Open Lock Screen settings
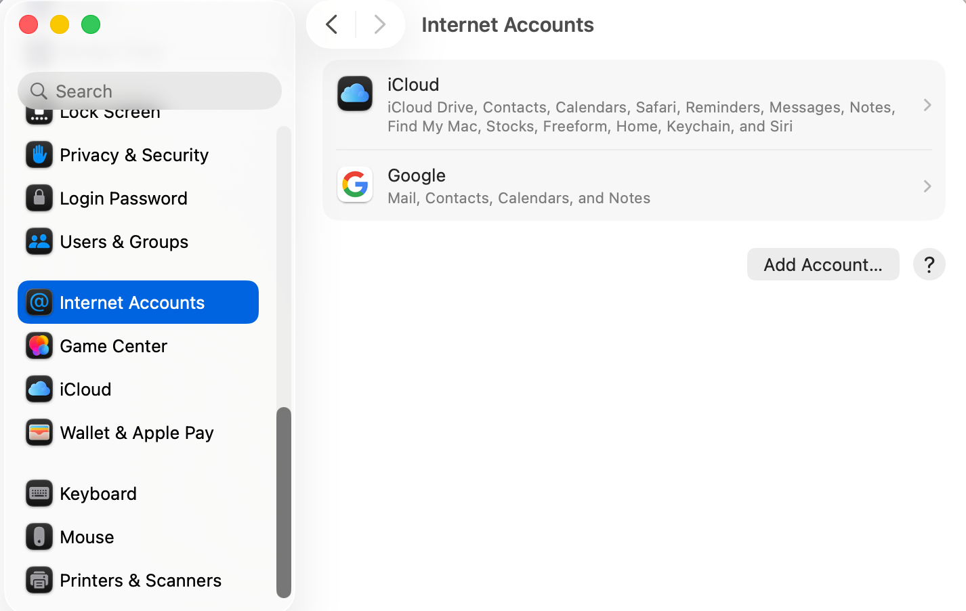966x611 pixels. (x=110, y=115)
